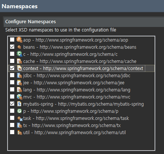The height and width of the screenshot is (154, 164).
Task: Click the beans namespace icon
Action: [x=19, y=47]
